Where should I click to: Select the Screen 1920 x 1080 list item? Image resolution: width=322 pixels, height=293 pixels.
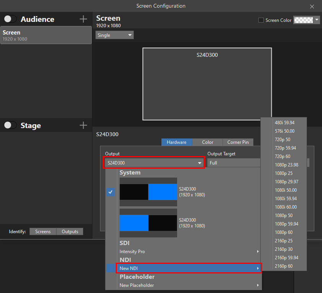coord(46,36)
